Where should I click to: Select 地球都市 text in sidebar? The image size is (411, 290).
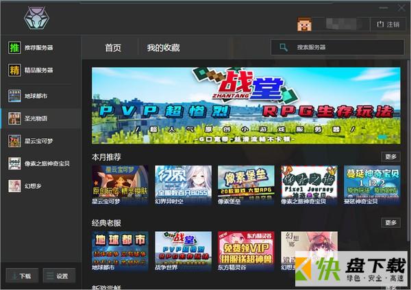[x=36, y=96]
